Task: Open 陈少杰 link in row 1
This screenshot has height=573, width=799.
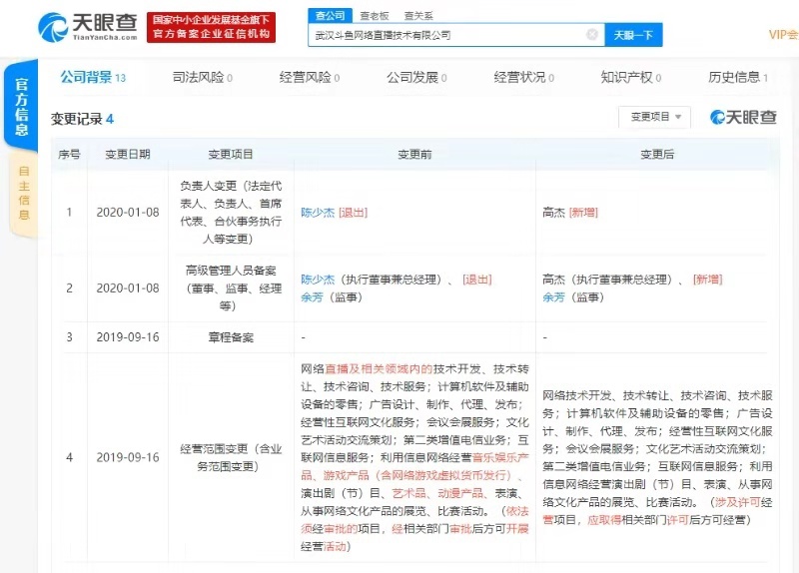Action: coord(318,213)
